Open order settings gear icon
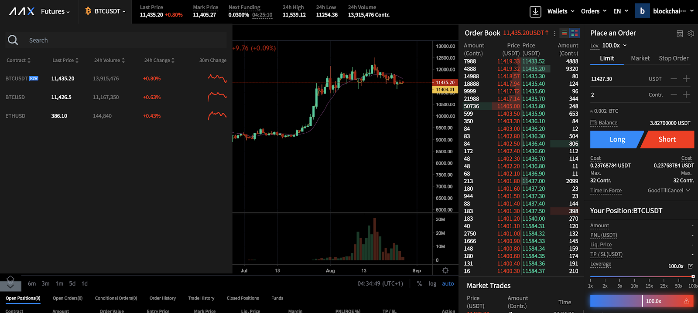Screen dimensions: 698x313 tap(691, 34)
